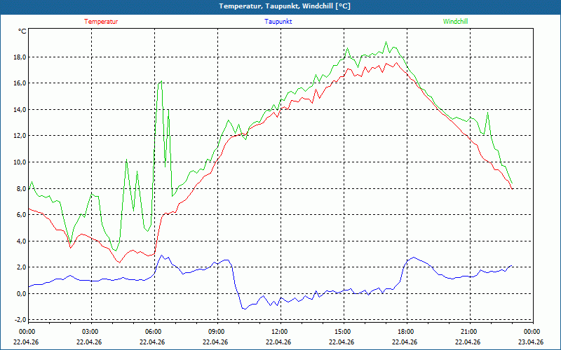Image resolution: width=561 pixels, height=350 pixels.
Task: Click the 12:00 time axis label
Action: click(279, 332)
